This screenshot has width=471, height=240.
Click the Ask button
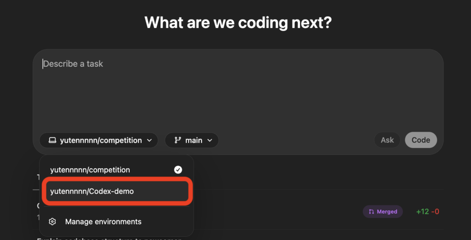pyautogui.click(x=387, y=140)
